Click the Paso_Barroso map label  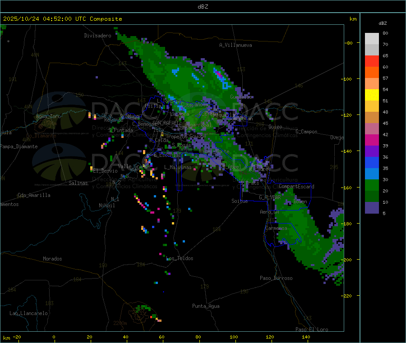(276, 278)
